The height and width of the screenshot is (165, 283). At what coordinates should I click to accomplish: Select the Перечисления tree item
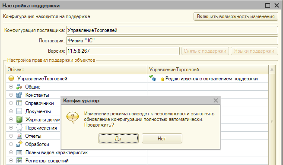click(41, 128)
